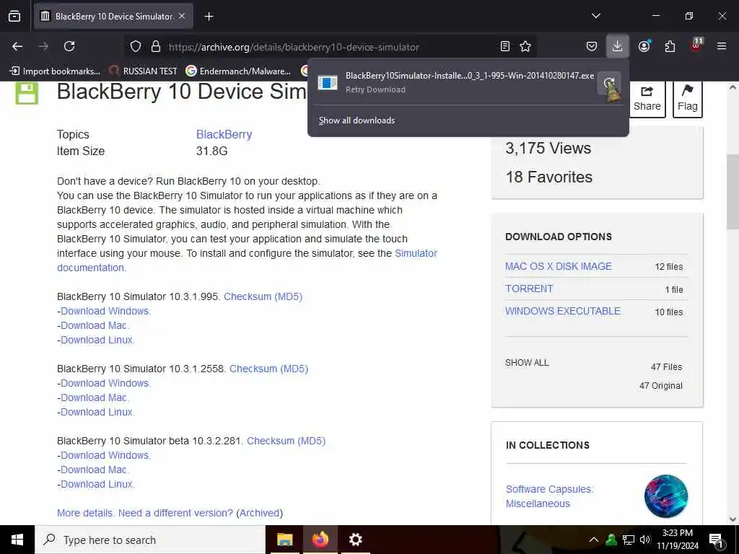Open Checksum (MD5) for 10.3.1.995
The height and width of the screenshot is (554, 739).
coord(263,296)
